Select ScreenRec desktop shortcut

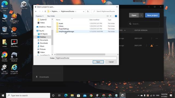pos(14,43)
